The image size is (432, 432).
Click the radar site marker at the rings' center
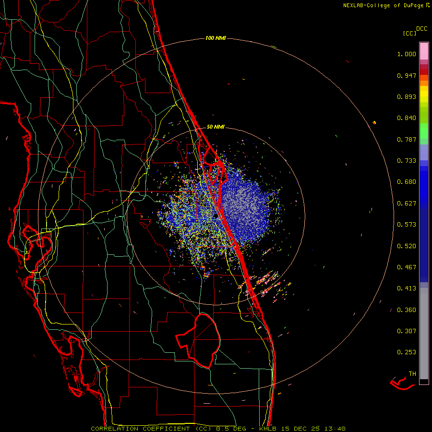click(216, 216)
